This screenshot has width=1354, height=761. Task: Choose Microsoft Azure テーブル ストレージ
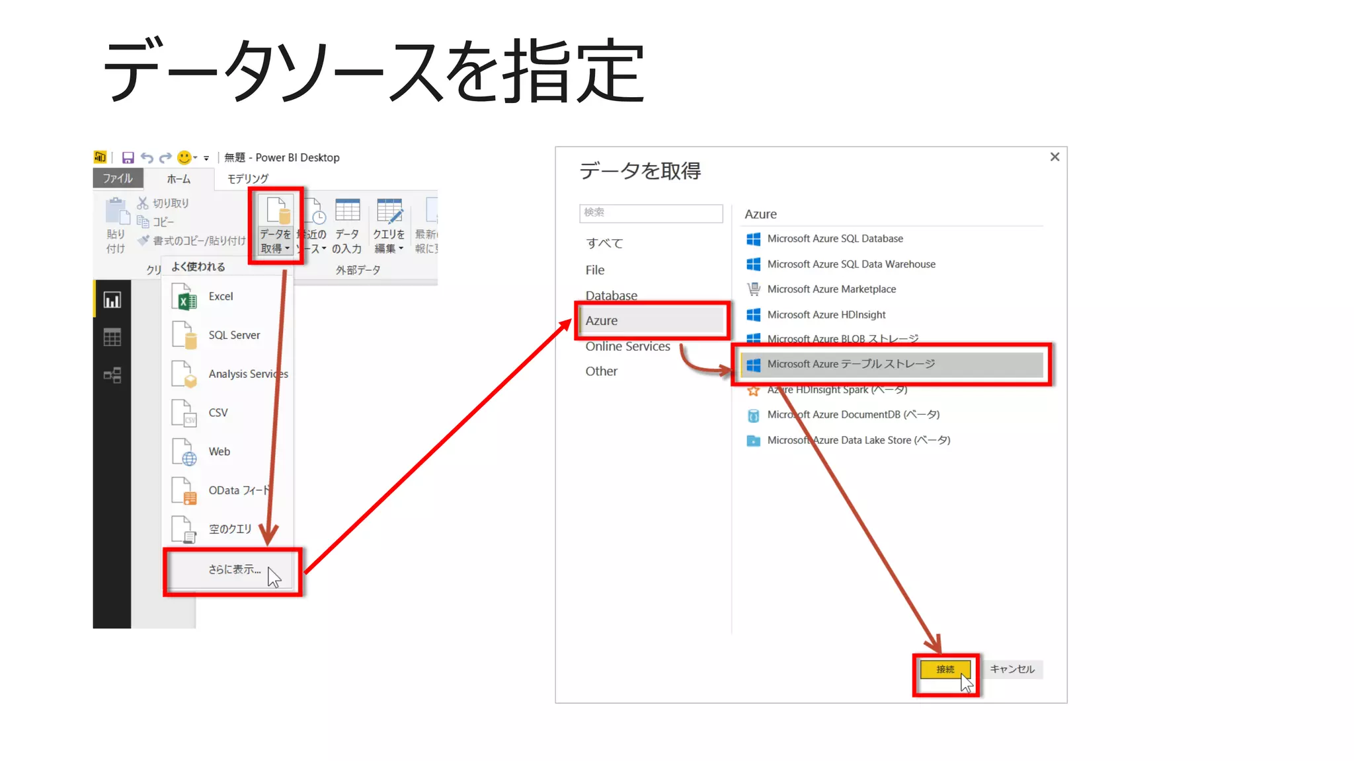[891, 365]
